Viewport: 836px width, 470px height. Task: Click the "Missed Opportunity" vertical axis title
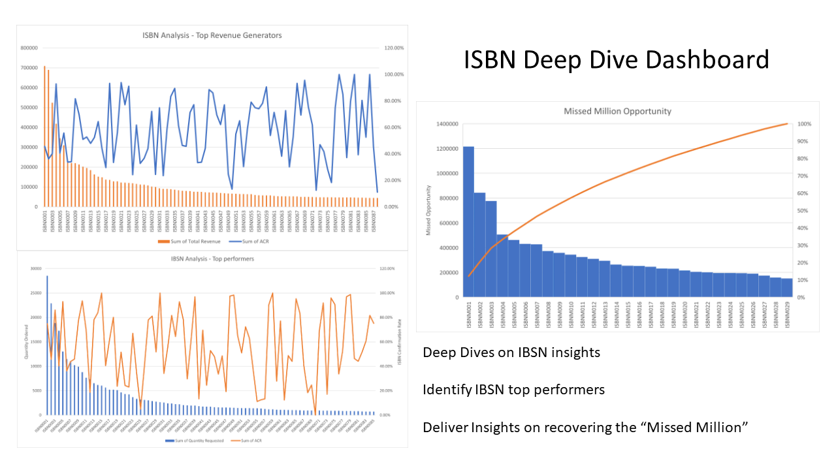click(x=429, y=210)
